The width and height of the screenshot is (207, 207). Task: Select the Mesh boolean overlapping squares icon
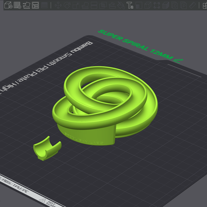click(103, 5)
